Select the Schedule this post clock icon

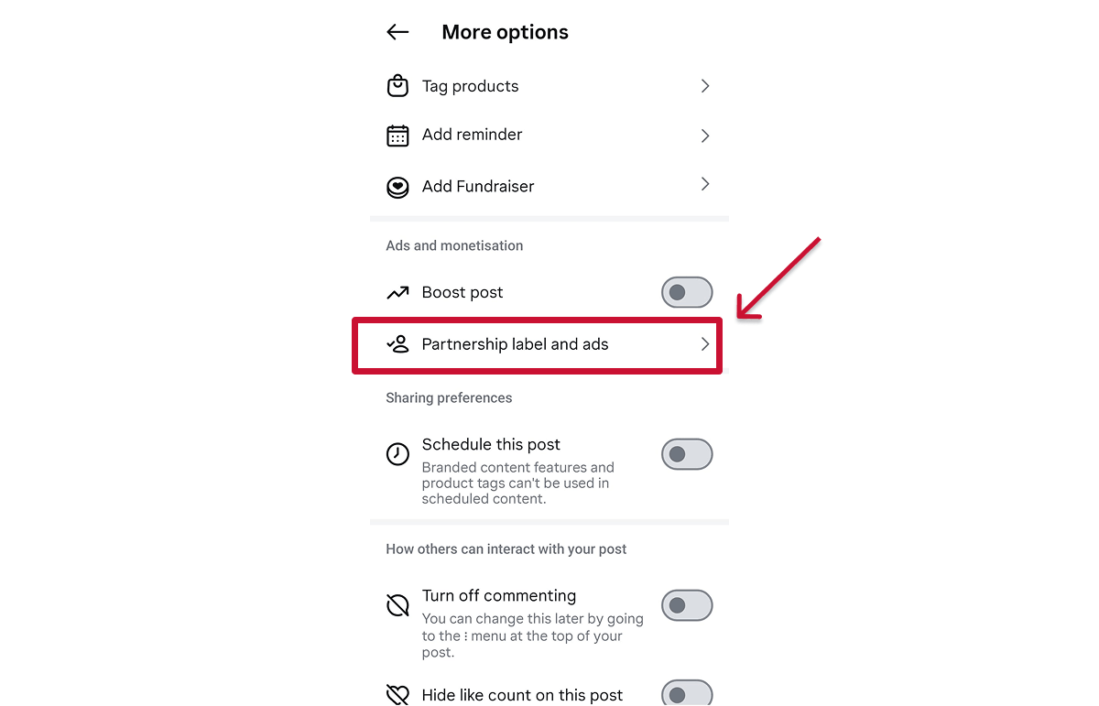(x=397, y=452)
